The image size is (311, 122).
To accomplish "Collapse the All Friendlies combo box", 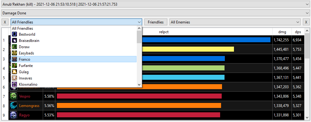I will coord(76,22).
